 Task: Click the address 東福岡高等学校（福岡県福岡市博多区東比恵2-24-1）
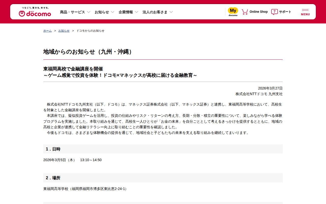pyautogui.click(x=85, y=189)
